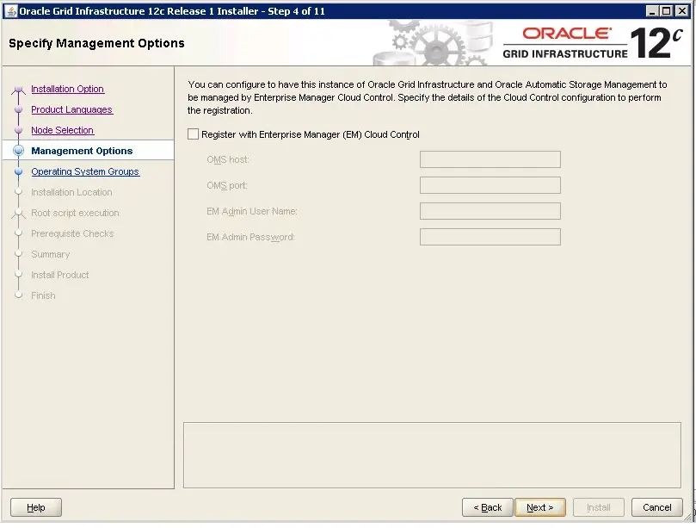Click the empty message panel at bottom
This screenshot has height=528, width=696.
pyautogui.click(x=432, y=455)
